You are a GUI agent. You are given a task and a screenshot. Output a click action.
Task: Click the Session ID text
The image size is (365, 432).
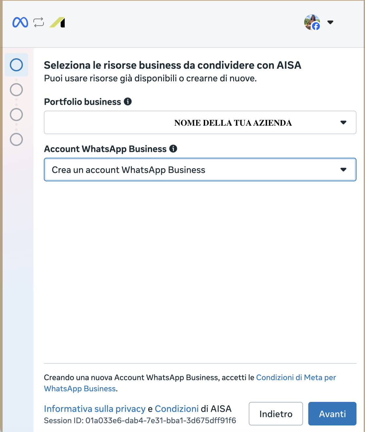(x=140, y=421)
